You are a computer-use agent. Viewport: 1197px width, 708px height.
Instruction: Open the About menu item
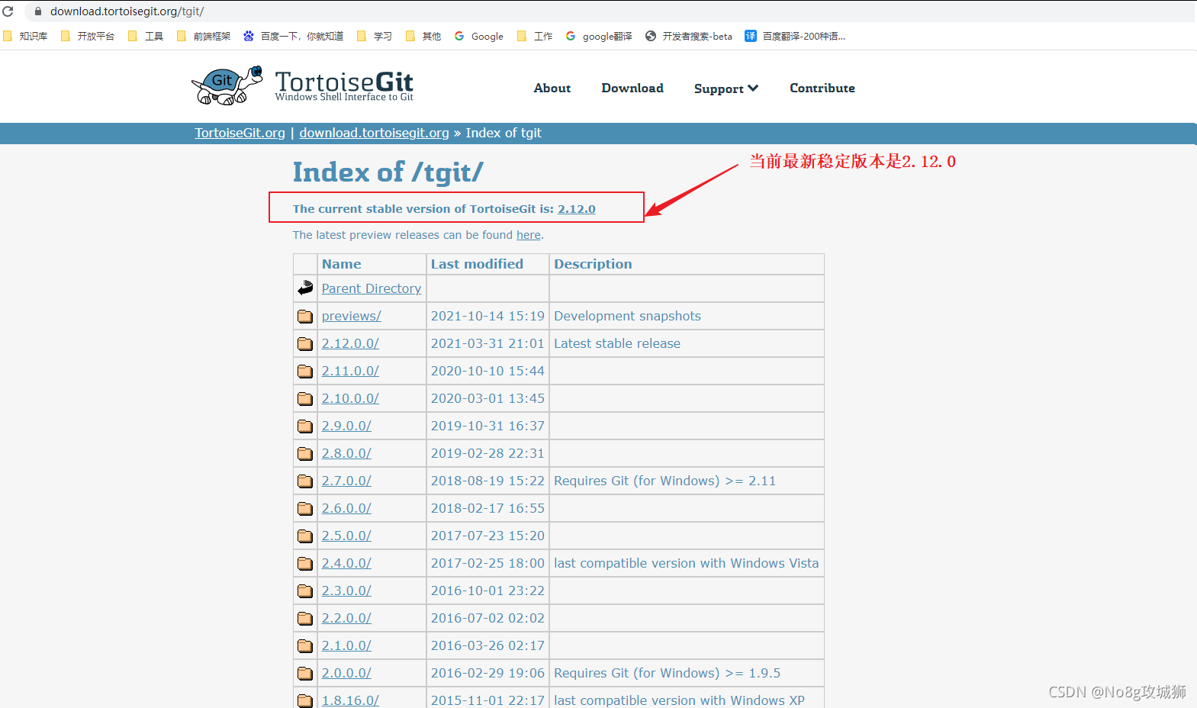pos(552,88)
